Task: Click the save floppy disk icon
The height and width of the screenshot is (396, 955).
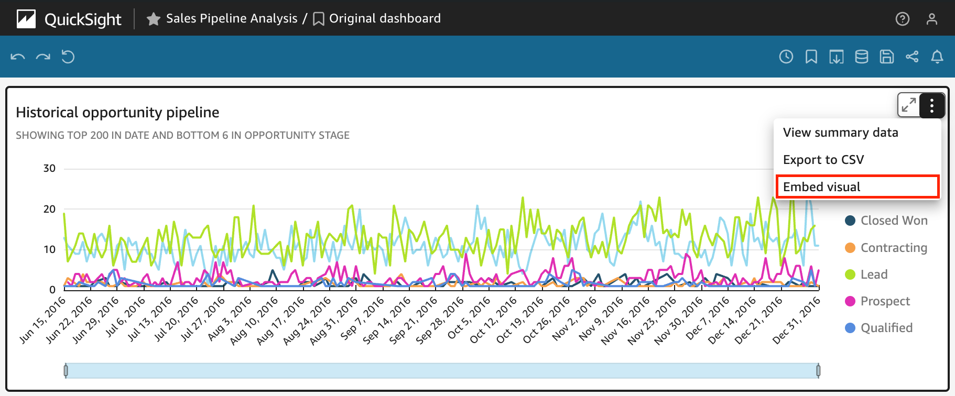Action: [x=887, y=57]
